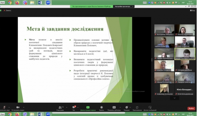Open the Apps icon in toolbar
The width and height of the screenshot is (198, 116).
pyautogui.click(x=137, y=107)
